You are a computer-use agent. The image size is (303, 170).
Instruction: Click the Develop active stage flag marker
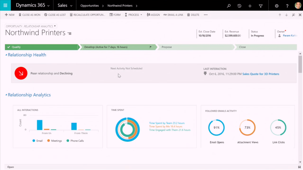coord(151,47)
